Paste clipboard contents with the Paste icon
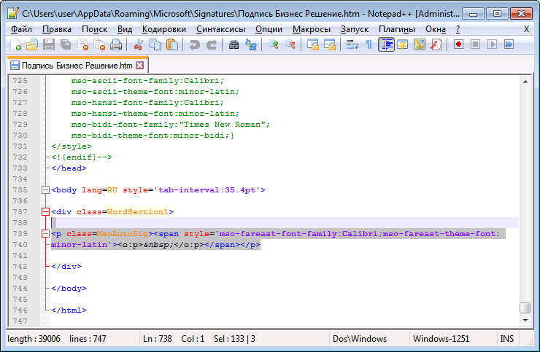The height and width of the screenshot is (352, 540). [x=171, y=44]
